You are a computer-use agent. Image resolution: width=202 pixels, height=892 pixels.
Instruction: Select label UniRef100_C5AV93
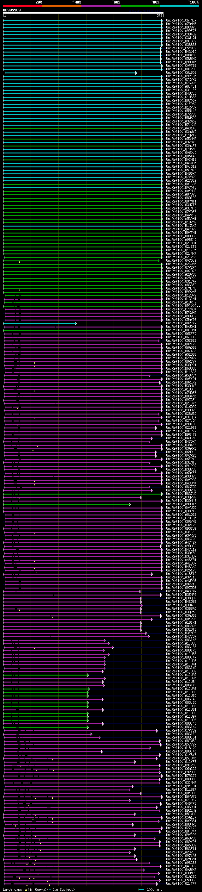181,320
